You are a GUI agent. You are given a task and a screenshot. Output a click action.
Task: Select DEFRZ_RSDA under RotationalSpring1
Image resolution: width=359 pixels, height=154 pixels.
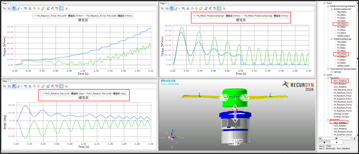343,36
